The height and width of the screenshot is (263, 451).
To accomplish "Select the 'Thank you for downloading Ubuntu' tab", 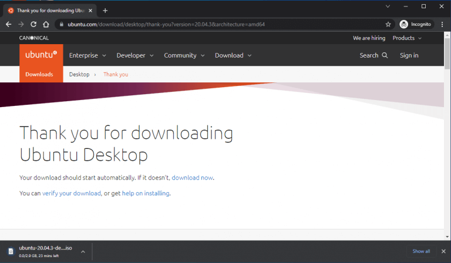I will (51, 11).
